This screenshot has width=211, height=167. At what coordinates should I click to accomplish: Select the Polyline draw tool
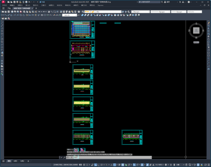pyautogui.click(x=2, y=28)
